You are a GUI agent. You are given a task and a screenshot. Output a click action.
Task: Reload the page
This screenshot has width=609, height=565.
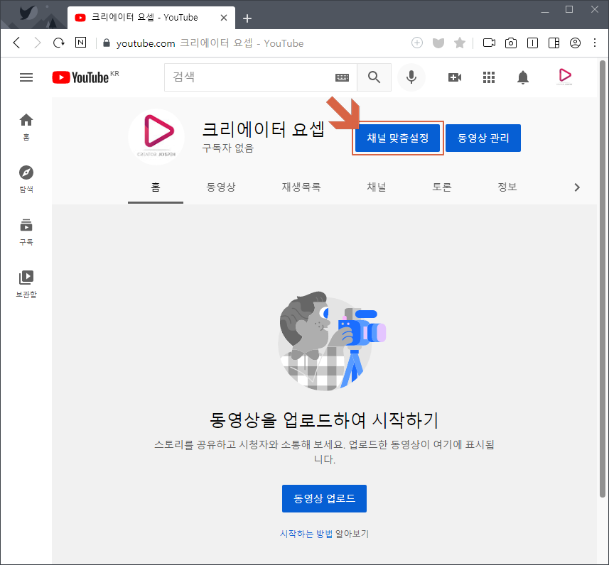(x=59, y=43)
